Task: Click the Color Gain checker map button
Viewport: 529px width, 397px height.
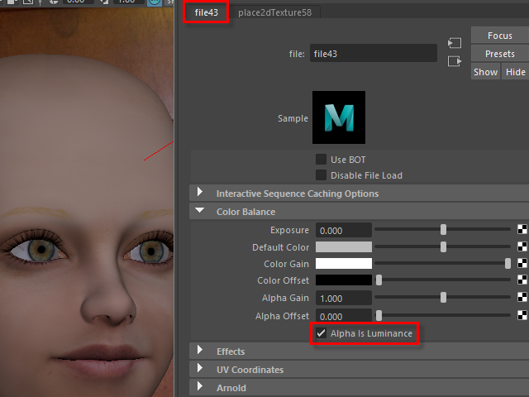Action: [522, 264]
